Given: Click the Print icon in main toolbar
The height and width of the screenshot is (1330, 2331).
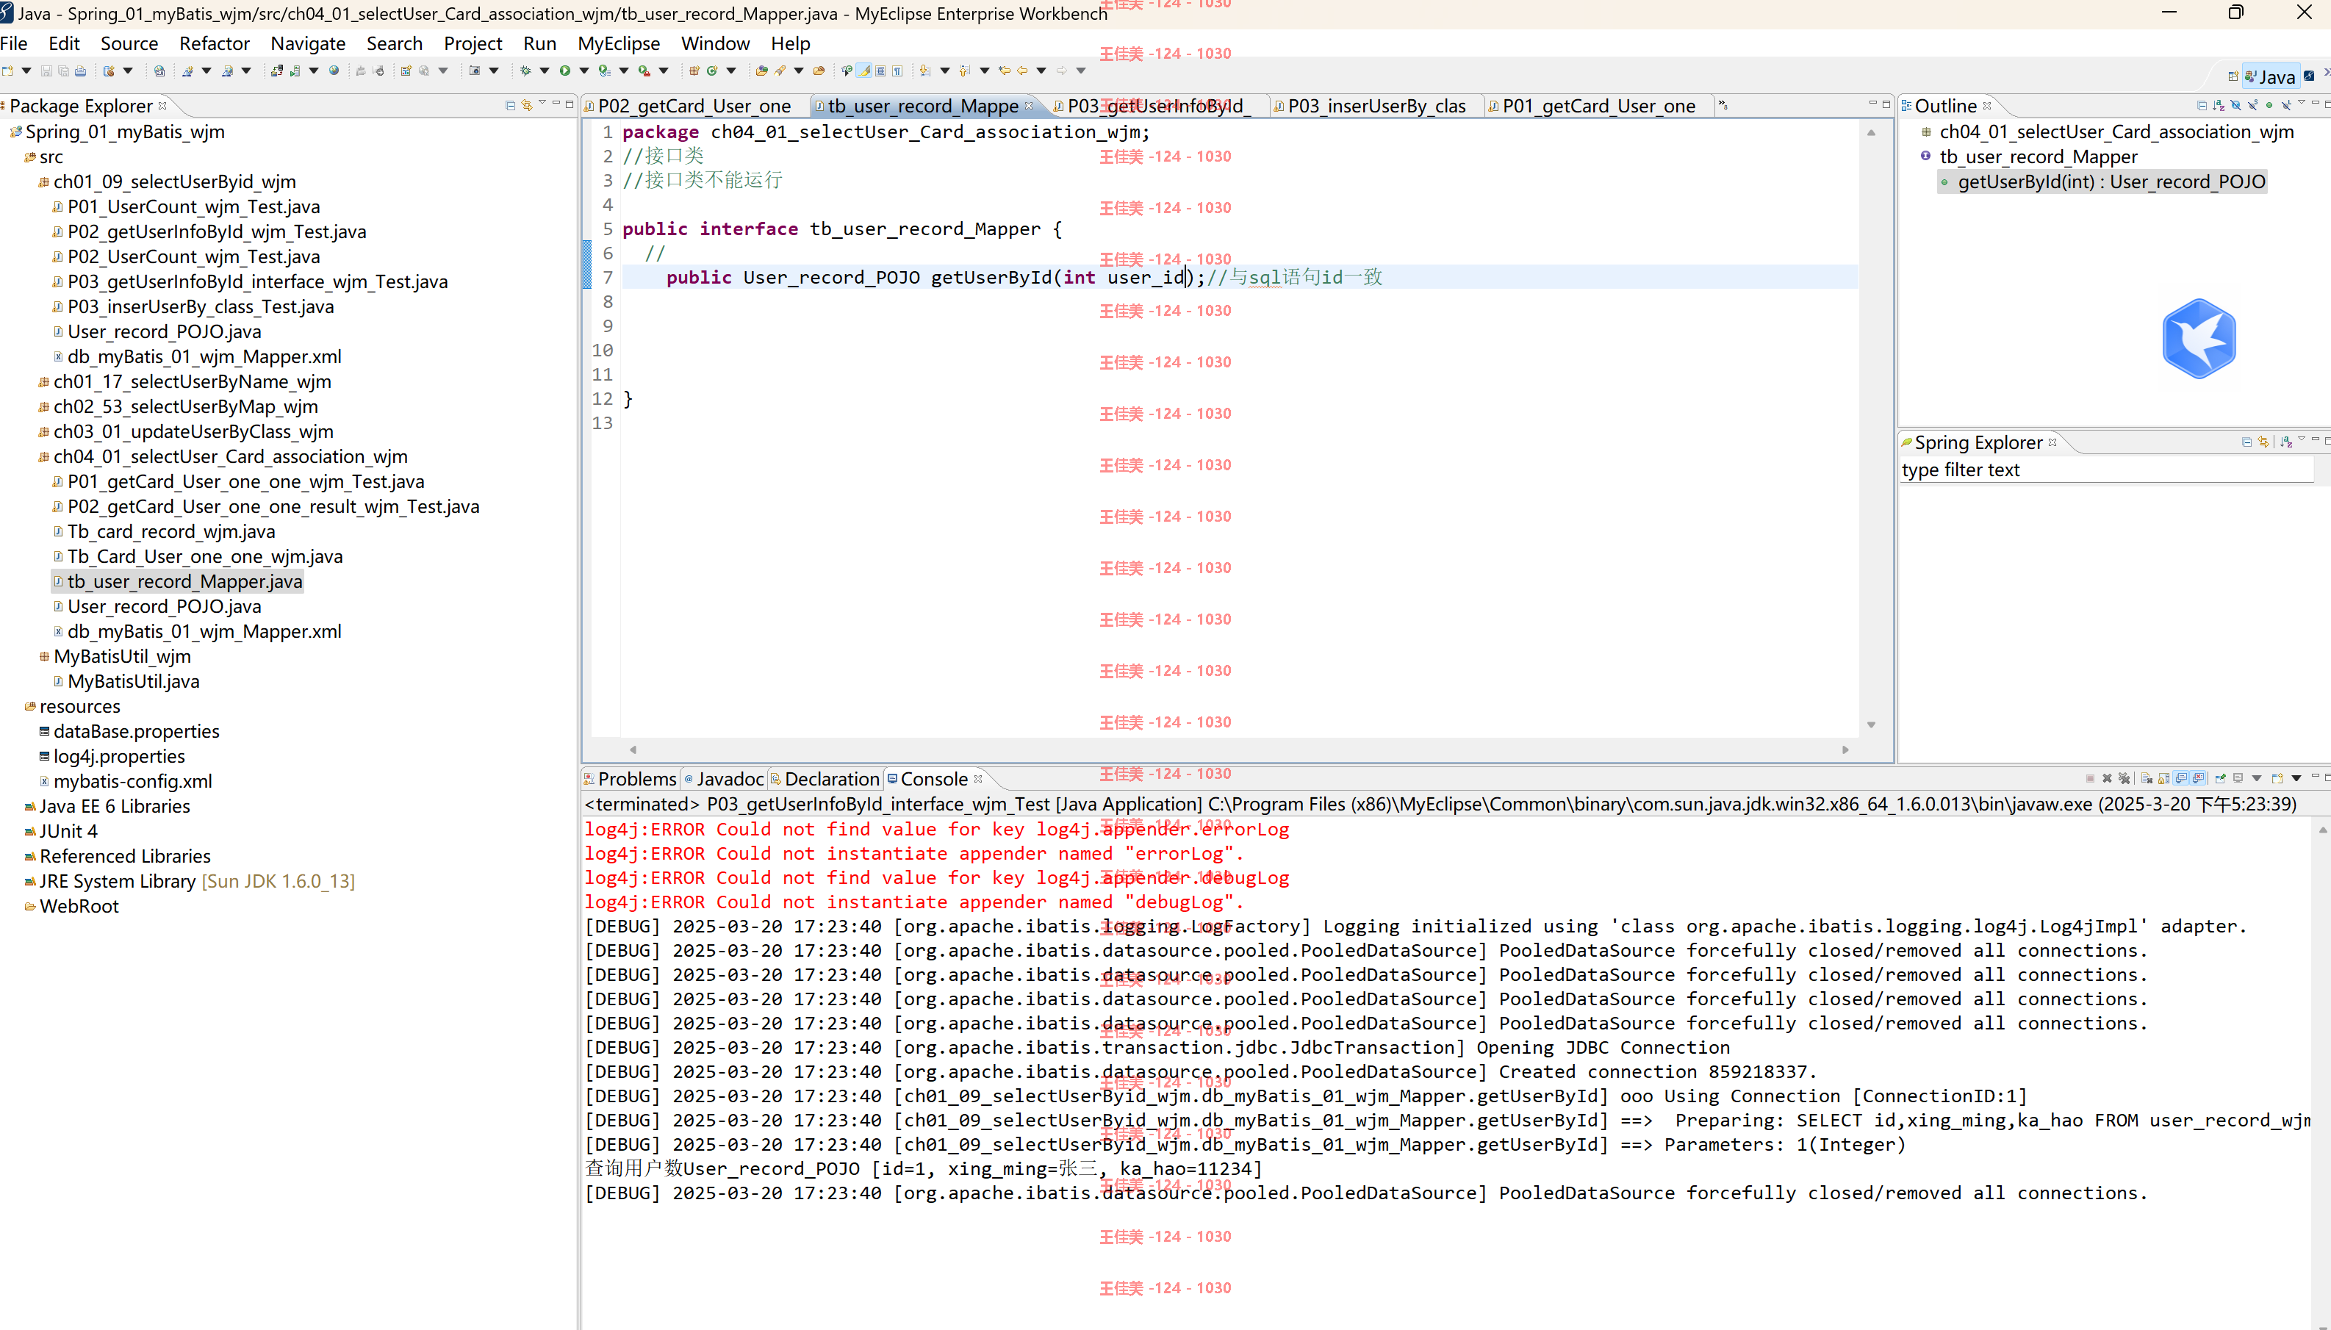Looking at the screenshot, I should pyautogui.click(x=80, y=71).
